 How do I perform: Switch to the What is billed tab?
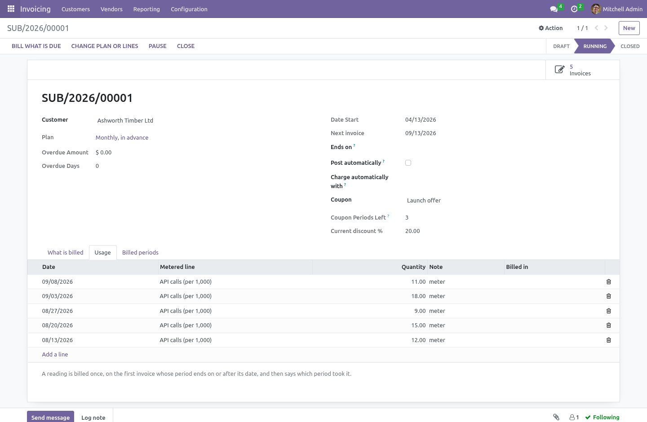[66, 252]
